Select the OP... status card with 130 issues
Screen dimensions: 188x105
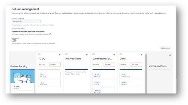click(49, 75)
